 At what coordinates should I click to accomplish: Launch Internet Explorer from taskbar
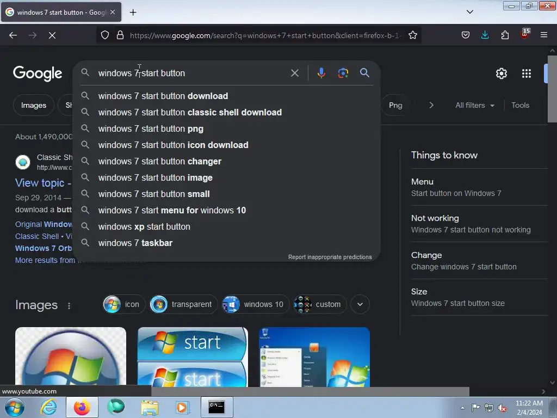[48, 407]
